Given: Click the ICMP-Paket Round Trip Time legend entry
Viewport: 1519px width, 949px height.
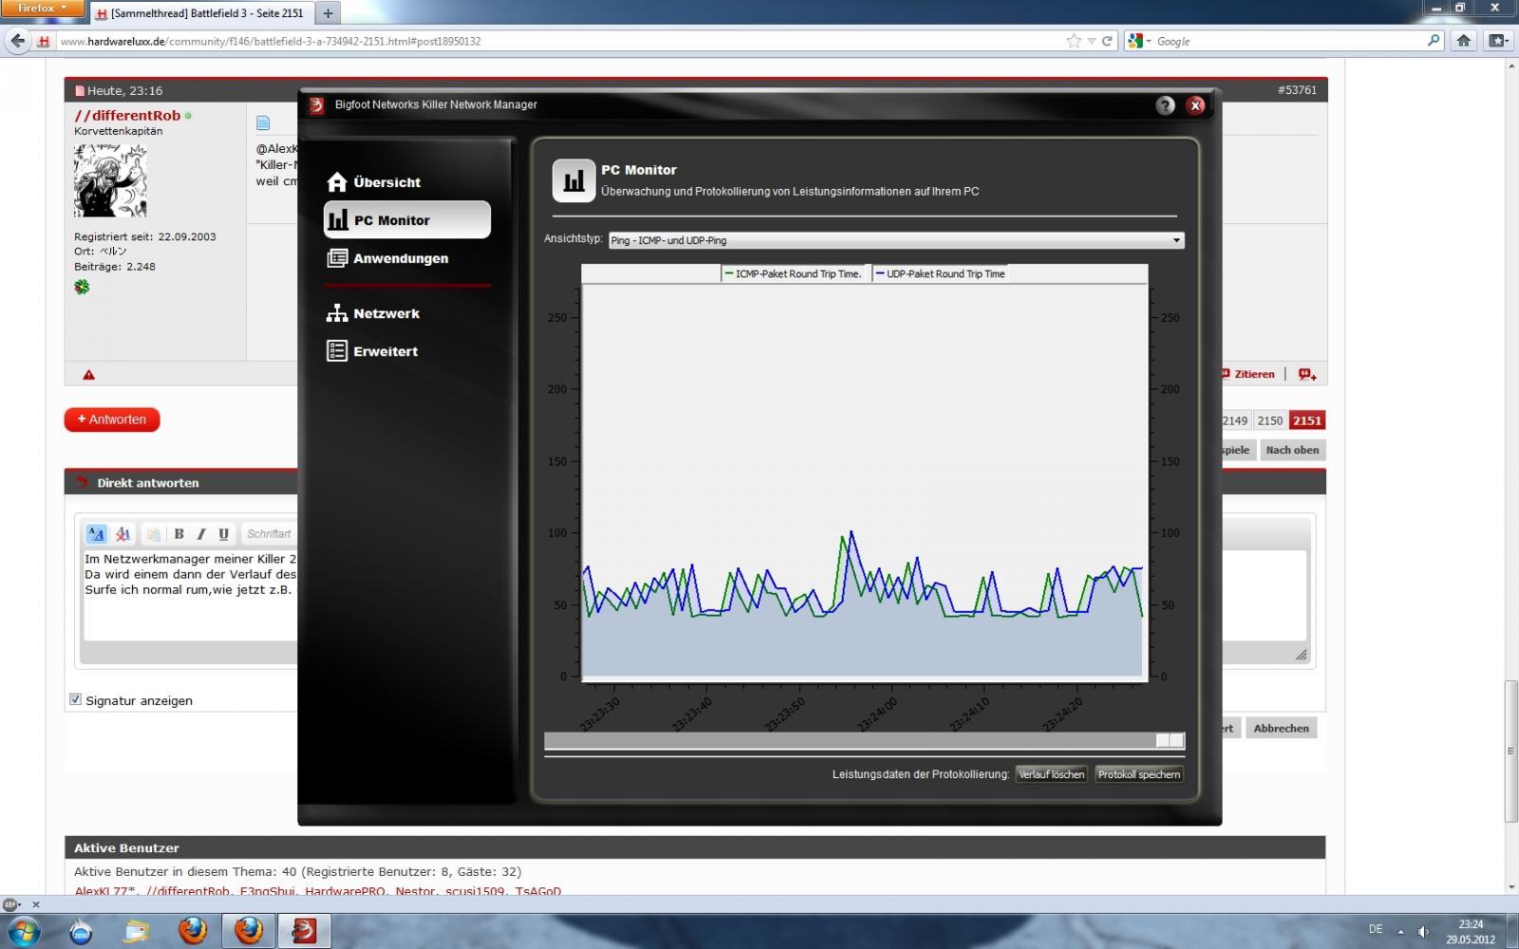Looking at the screenshot, I should click(793, 274).
